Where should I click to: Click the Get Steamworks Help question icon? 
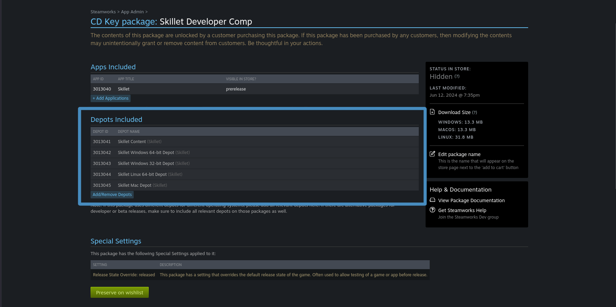tap(432, 210)
